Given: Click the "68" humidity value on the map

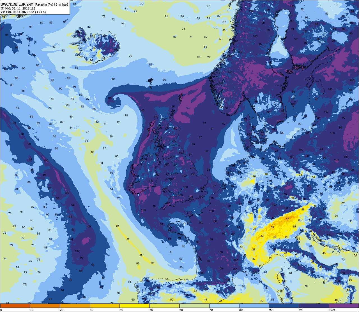Looking at the screenshot, I should click(x=199, y=57).
